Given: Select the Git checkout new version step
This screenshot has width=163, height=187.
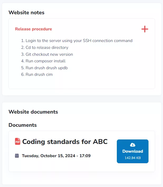Looking at the screenshot, I should click(49, 54).
